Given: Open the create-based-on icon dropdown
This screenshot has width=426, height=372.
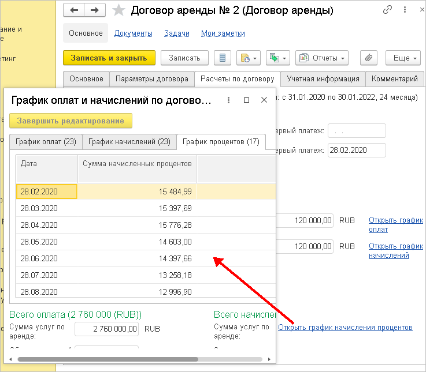Looking at the screenshot, I should [249, 58].
